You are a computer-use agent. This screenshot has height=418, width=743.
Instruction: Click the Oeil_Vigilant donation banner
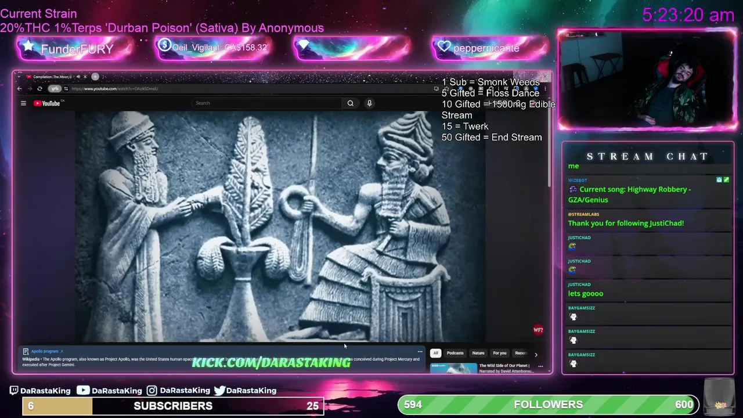(x=213, y=48)
